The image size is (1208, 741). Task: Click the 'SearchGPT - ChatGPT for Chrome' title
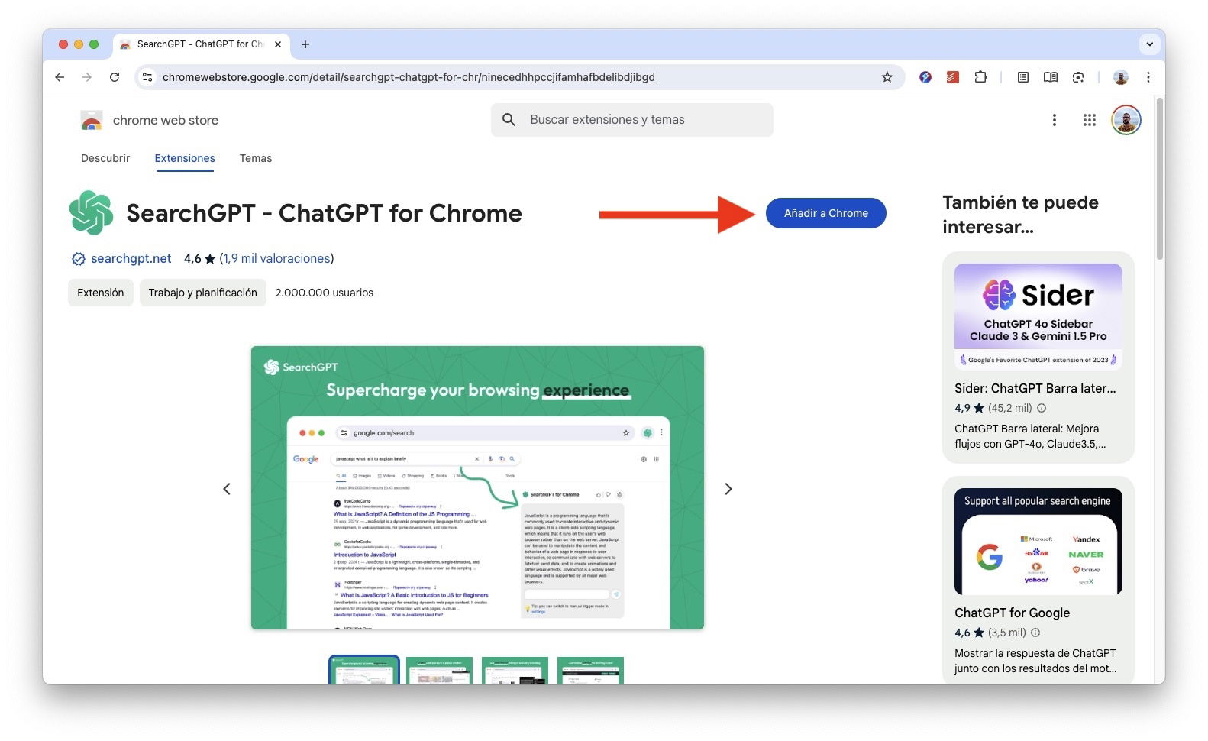[325, 213]
